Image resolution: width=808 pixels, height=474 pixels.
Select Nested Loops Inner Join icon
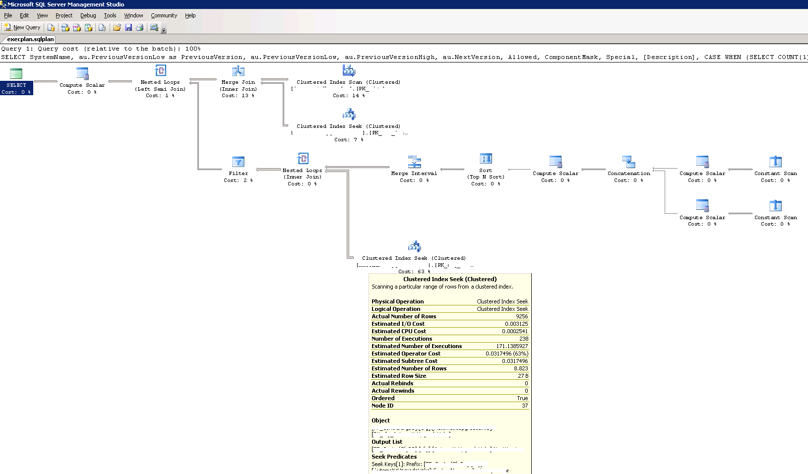tap(303, 159)
